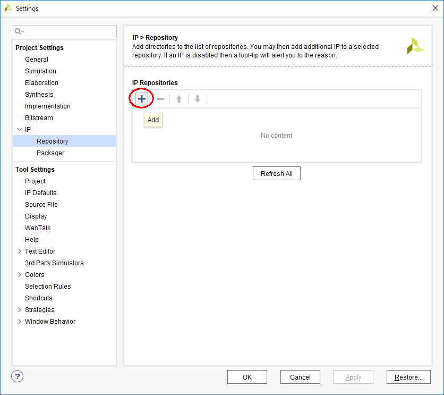Confirm settings with the OK button
Viewport: 444px width, 395px height.
pos(247,377)
